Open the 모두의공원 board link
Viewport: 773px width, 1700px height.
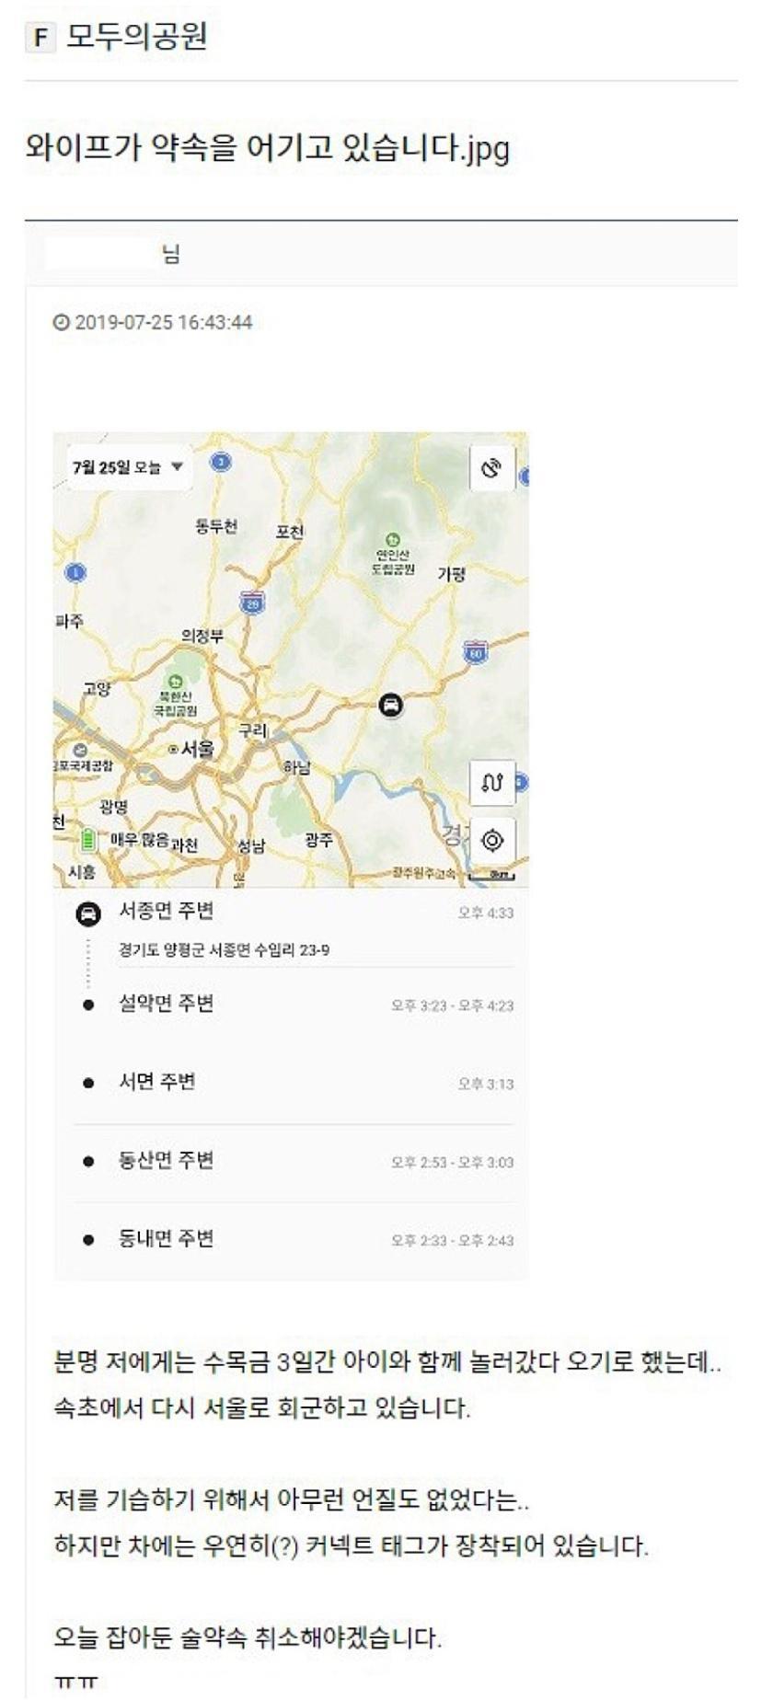[136, 37]
